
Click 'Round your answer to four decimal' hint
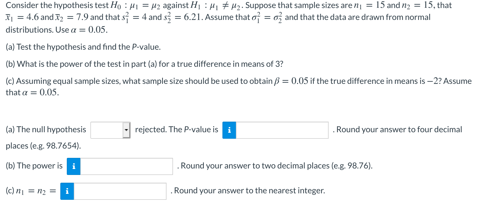[x=397, y=129]
